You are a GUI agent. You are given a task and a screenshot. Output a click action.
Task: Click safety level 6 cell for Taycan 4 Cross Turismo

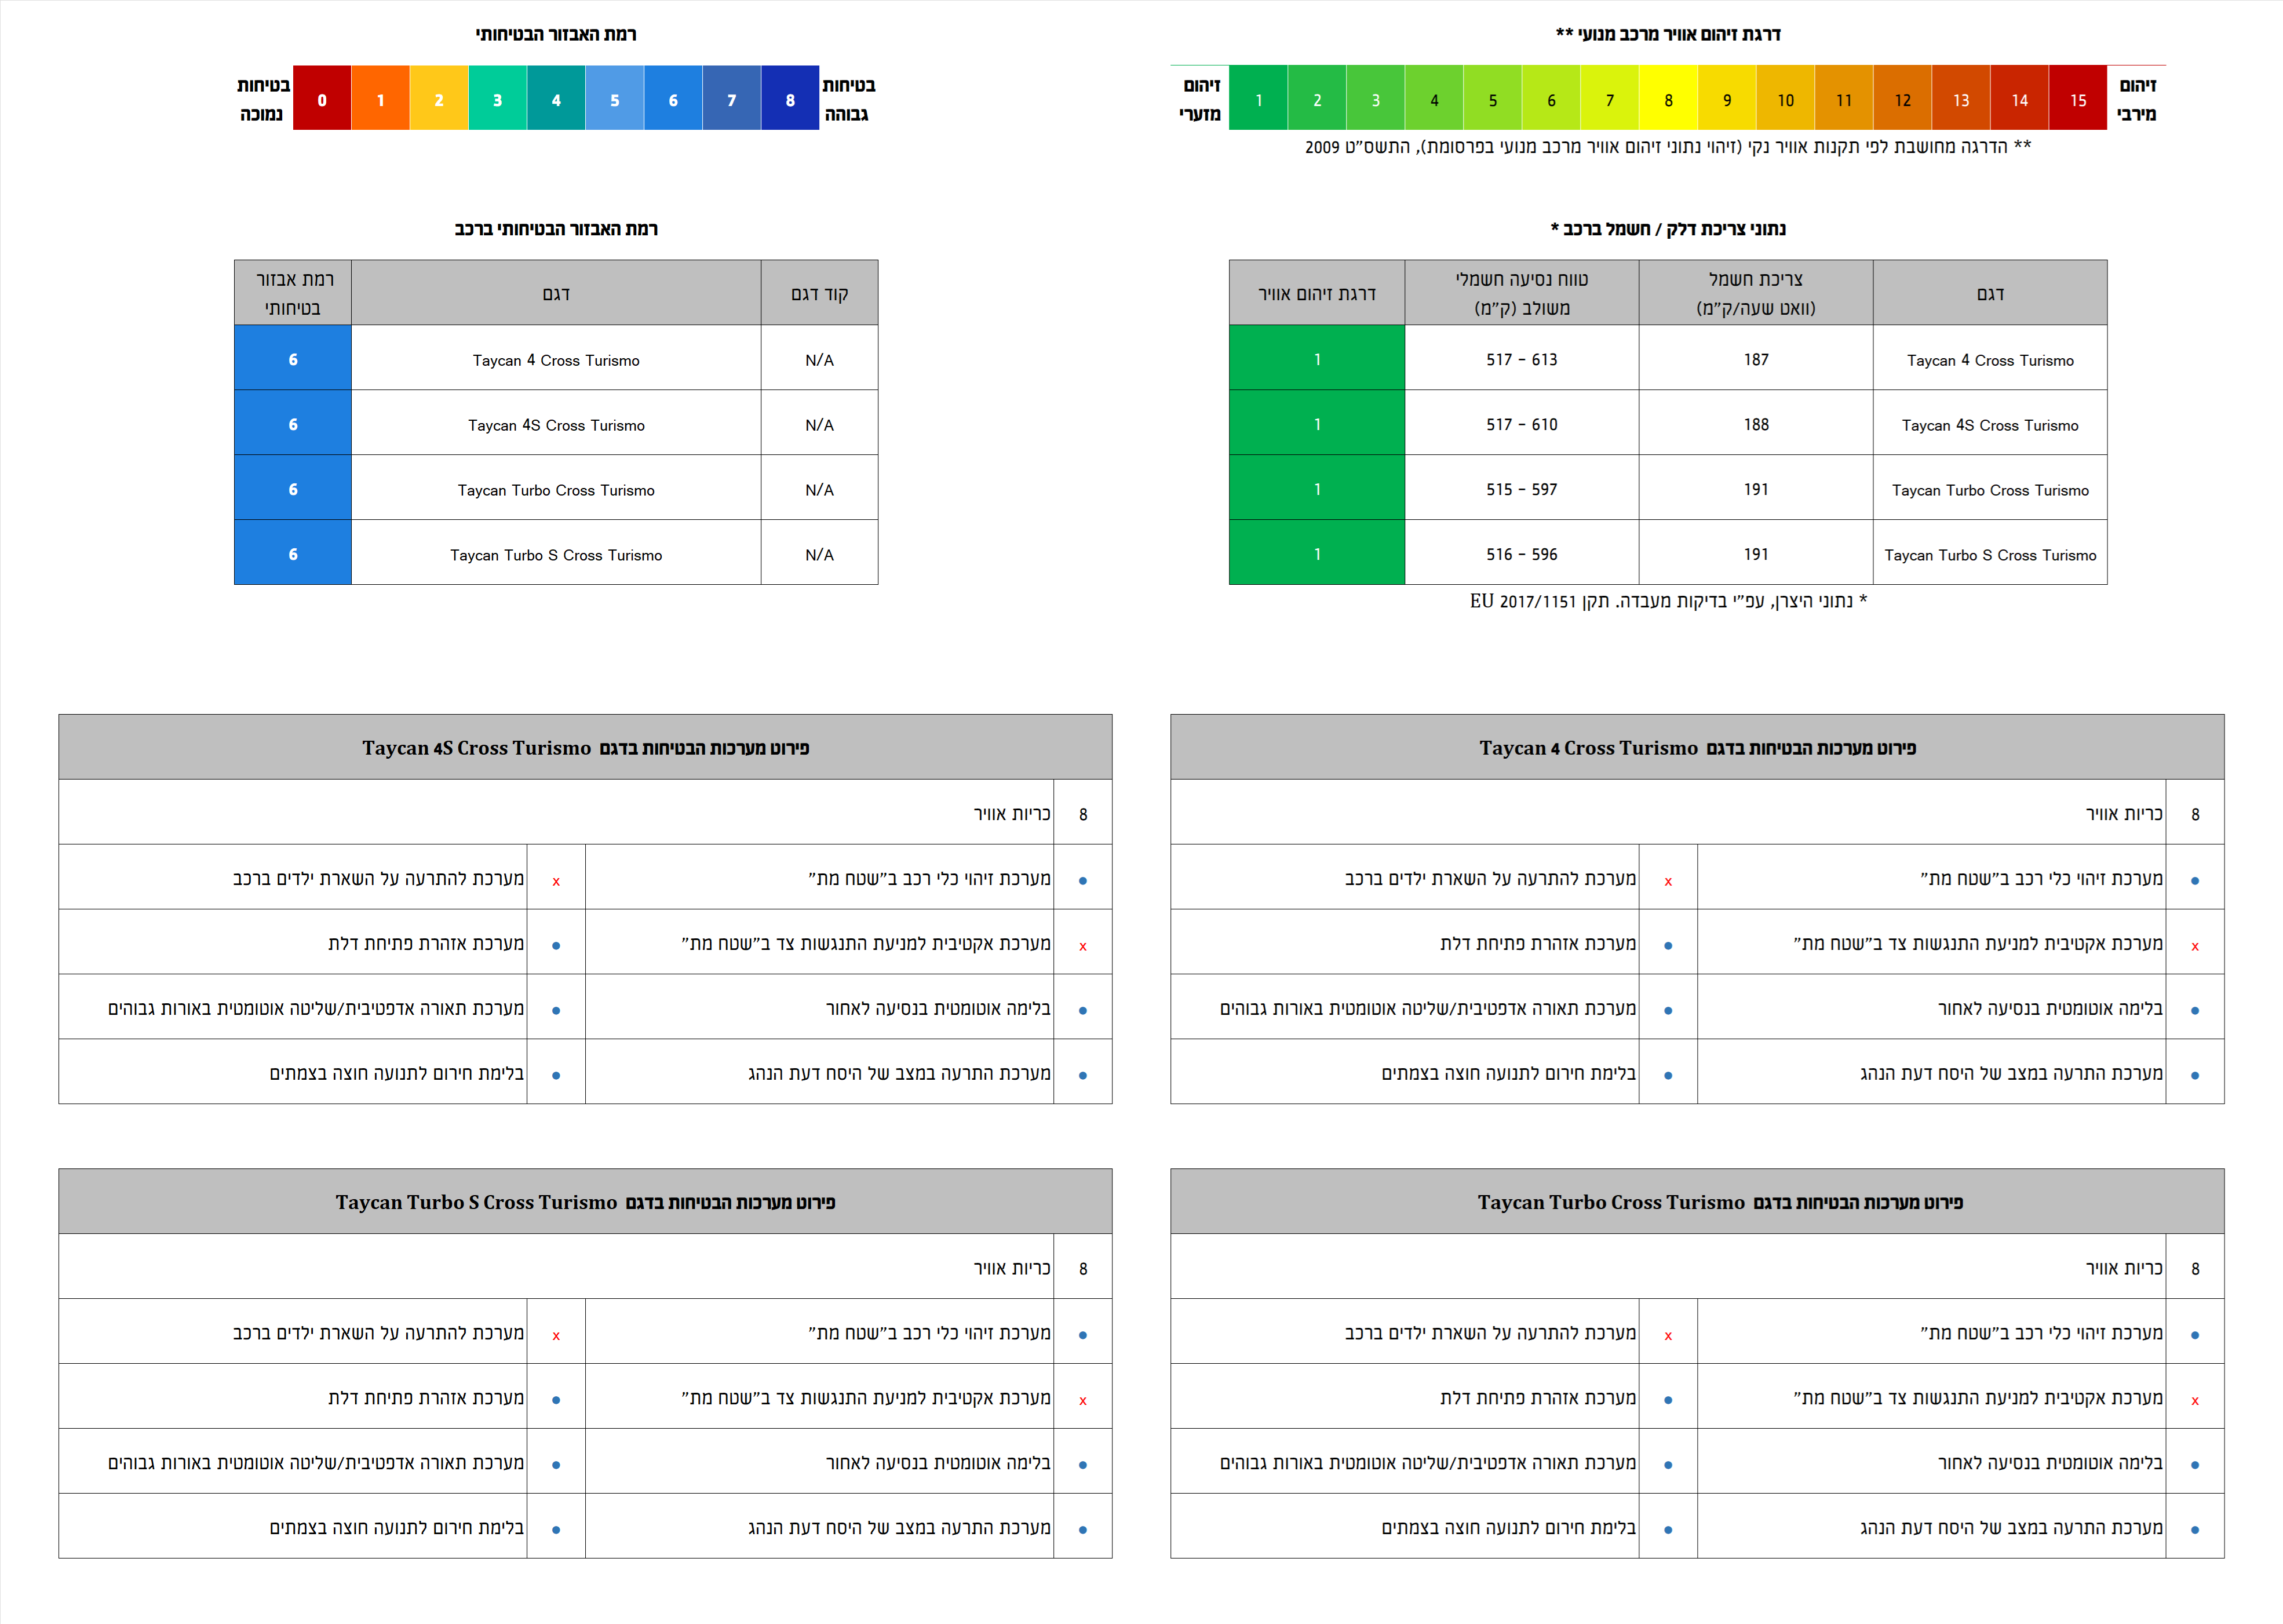(293, 359)
